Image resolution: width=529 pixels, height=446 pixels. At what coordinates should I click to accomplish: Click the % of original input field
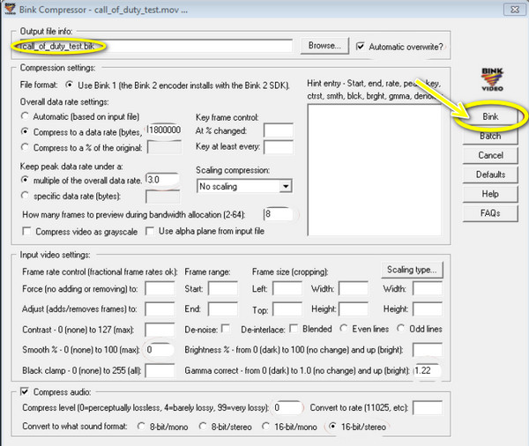[x=164, y=147]
